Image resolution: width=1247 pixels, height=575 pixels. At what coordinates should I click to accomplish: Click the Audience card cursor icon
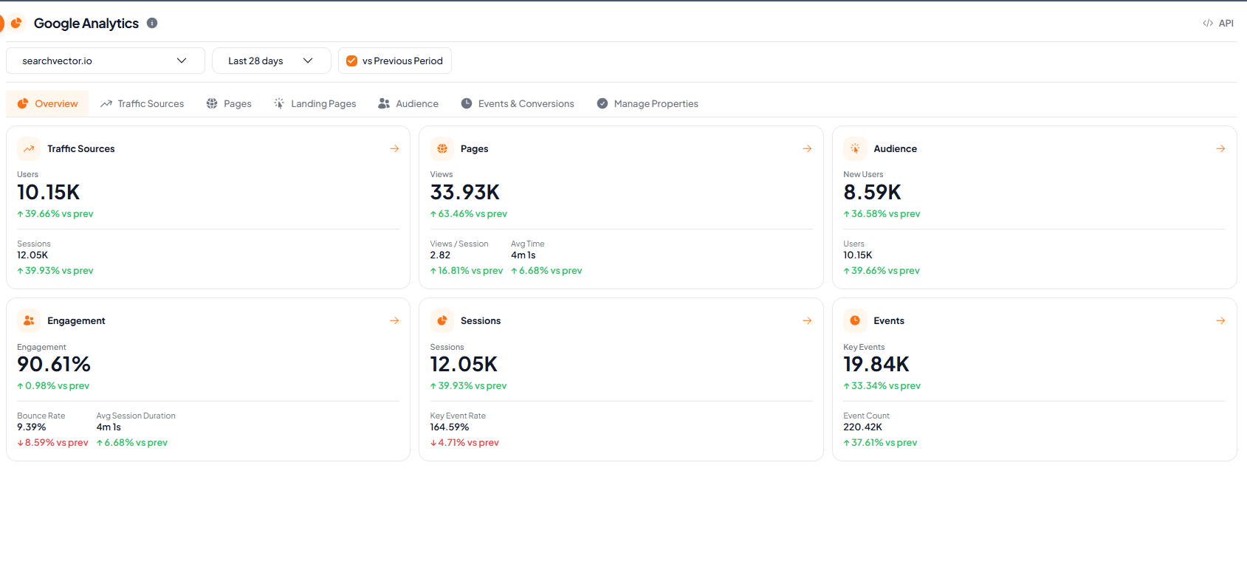855,148
